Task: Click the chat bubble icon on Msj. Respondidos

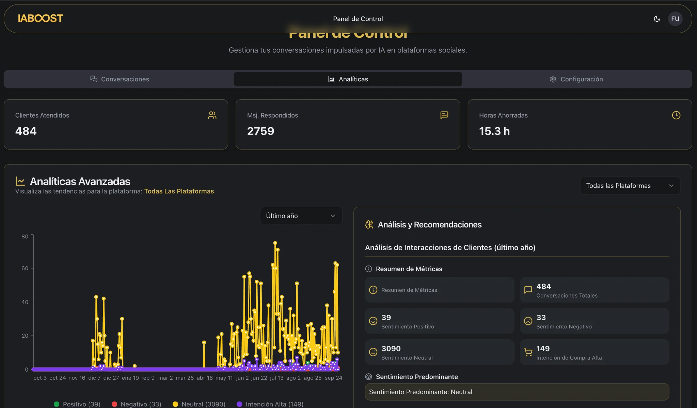Action: tap(444, 115)
